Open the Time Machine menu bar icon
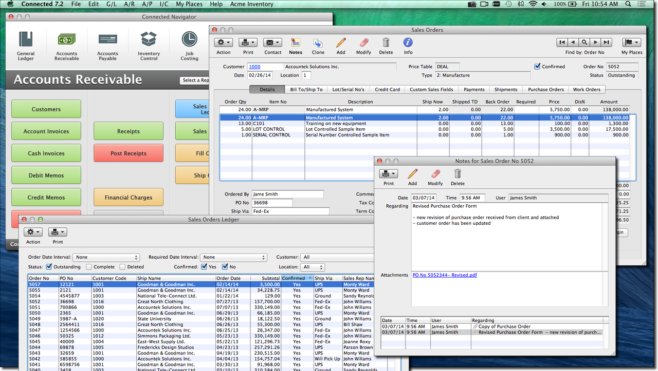This screenshot has width=658, height=371. click(x=508, y=4)
